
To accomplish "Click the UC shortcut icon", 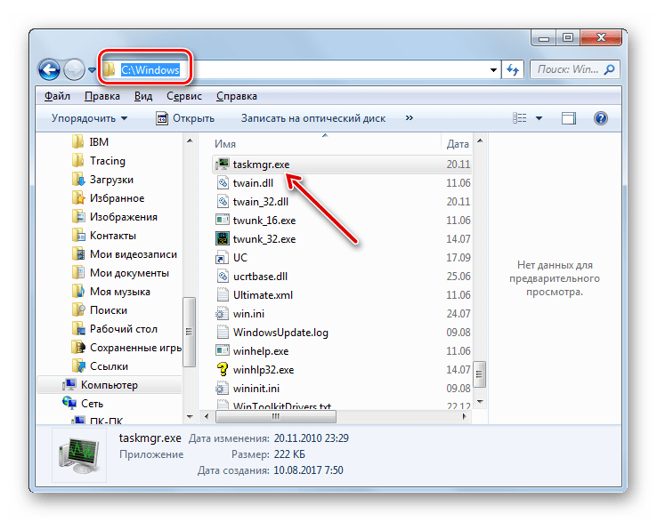I will 222,258.
